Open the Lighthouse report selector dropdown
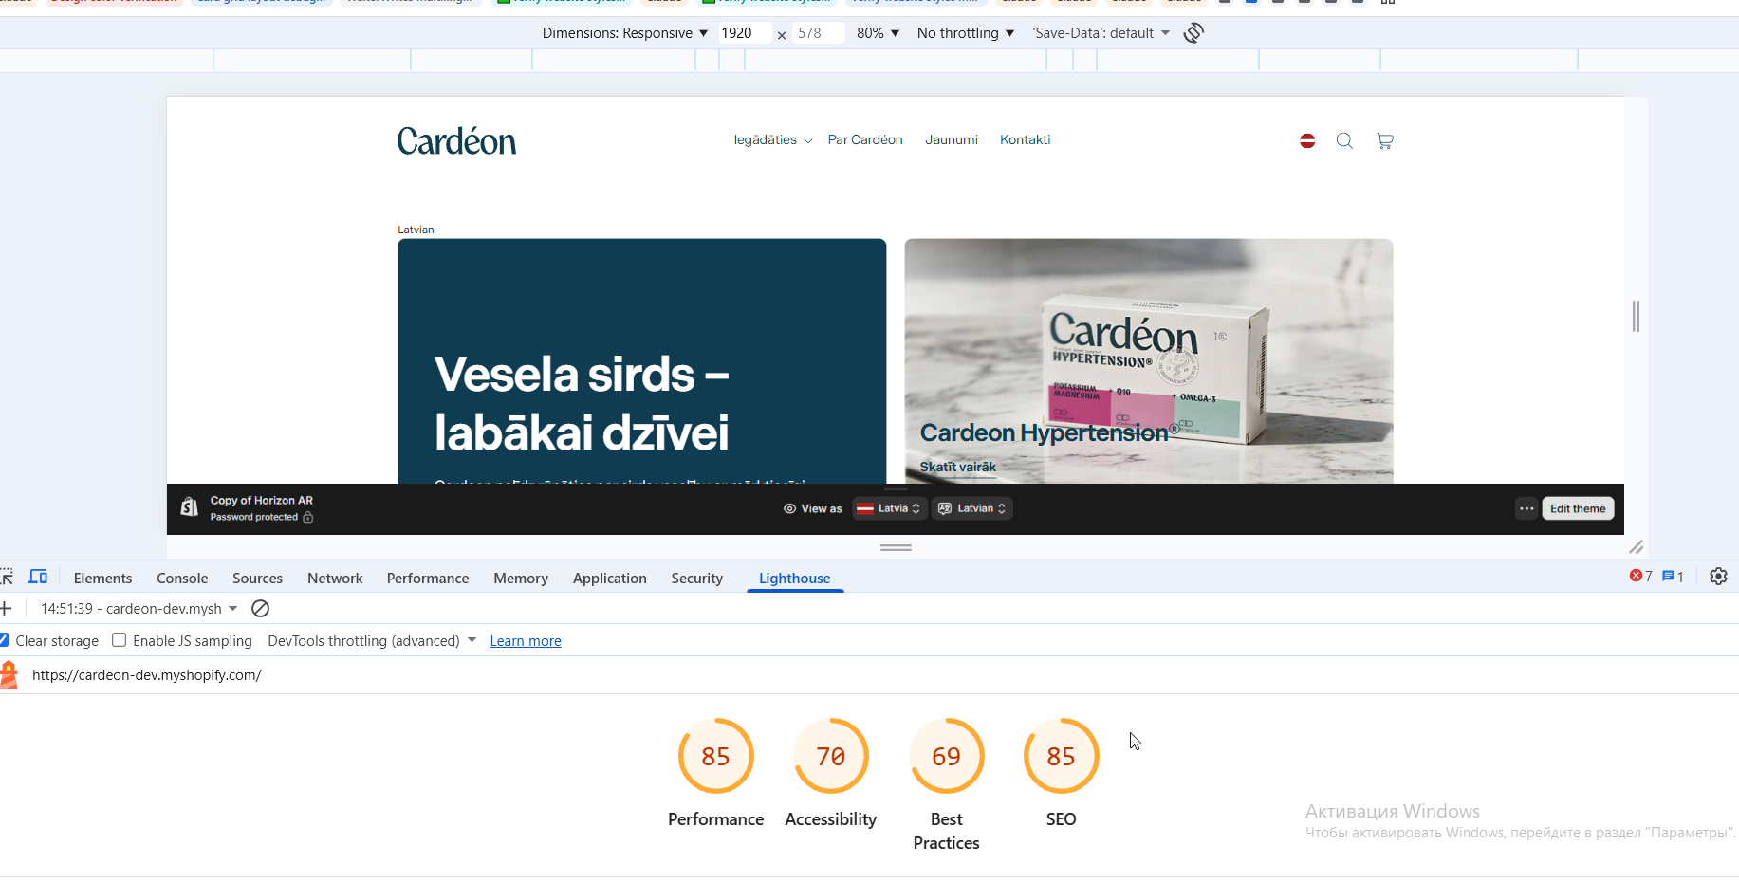The width and height of the screenshot is (1739, 882). tap(139, 608)
